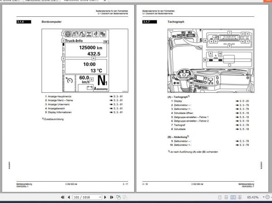Click the tachograph cab illustration
This screenshot has height=203, width=272.
coord(211,61)
